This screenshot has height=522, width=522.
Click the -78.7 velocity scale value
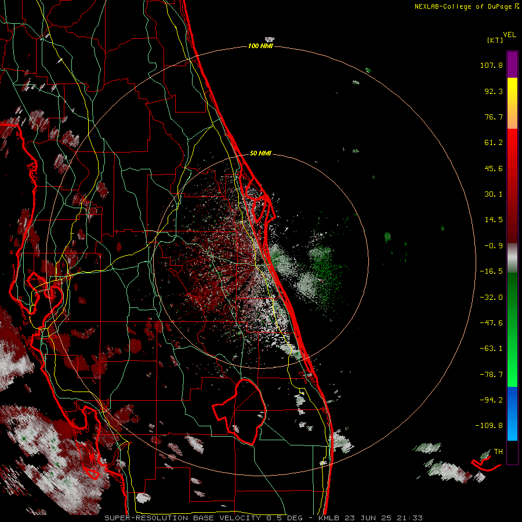click(x=491, y=375)
